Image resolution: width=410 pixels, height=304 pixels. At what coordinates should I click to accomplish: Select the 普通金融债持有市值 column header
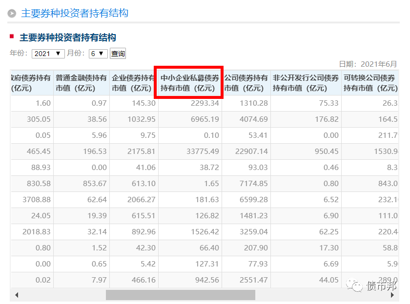coord(81,83)
